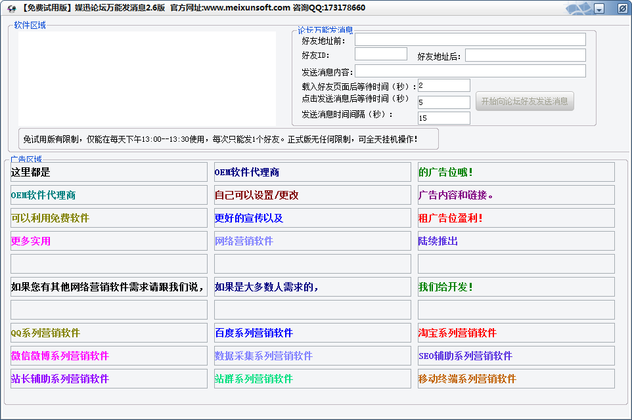
Task: Click the white browser area in 软件区域
Action: (147, 77)
